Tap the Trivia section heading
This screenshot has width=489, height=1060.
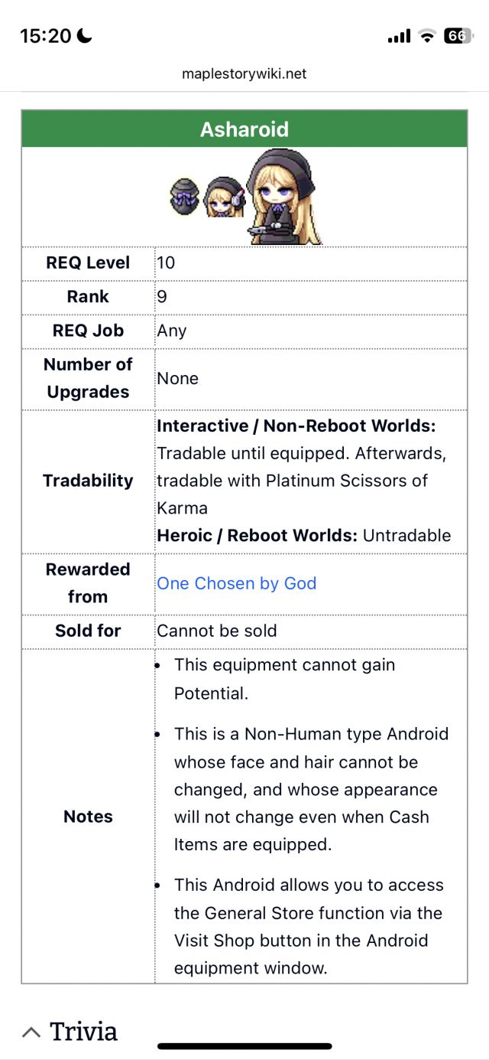83,1032
